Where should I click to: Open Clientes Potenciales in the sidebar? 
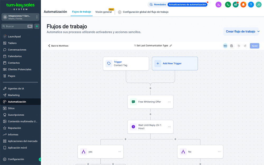(x=20, y=69)
